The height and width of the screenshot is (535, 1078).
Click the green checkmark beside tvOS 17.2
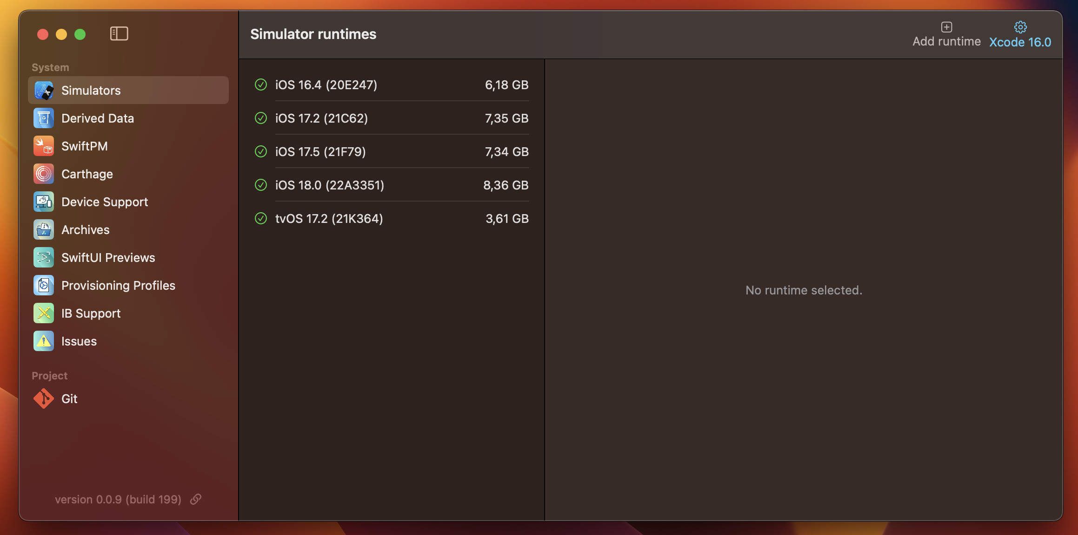[x=261, y=218]
